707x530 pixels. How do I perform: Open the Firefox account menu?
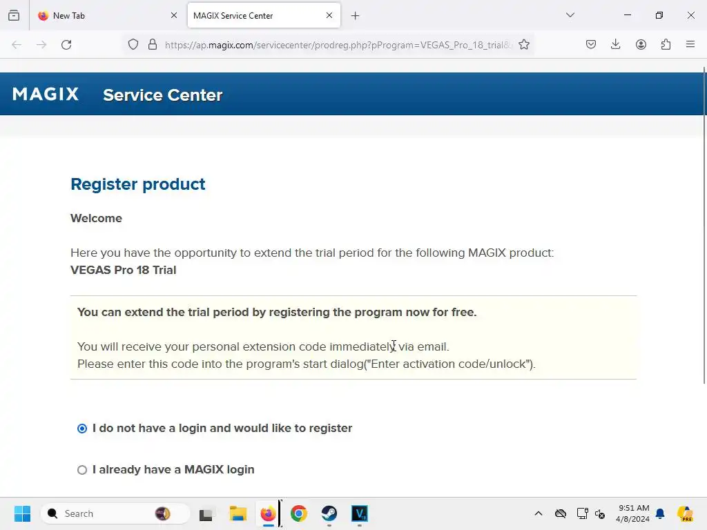coord(641,44)
